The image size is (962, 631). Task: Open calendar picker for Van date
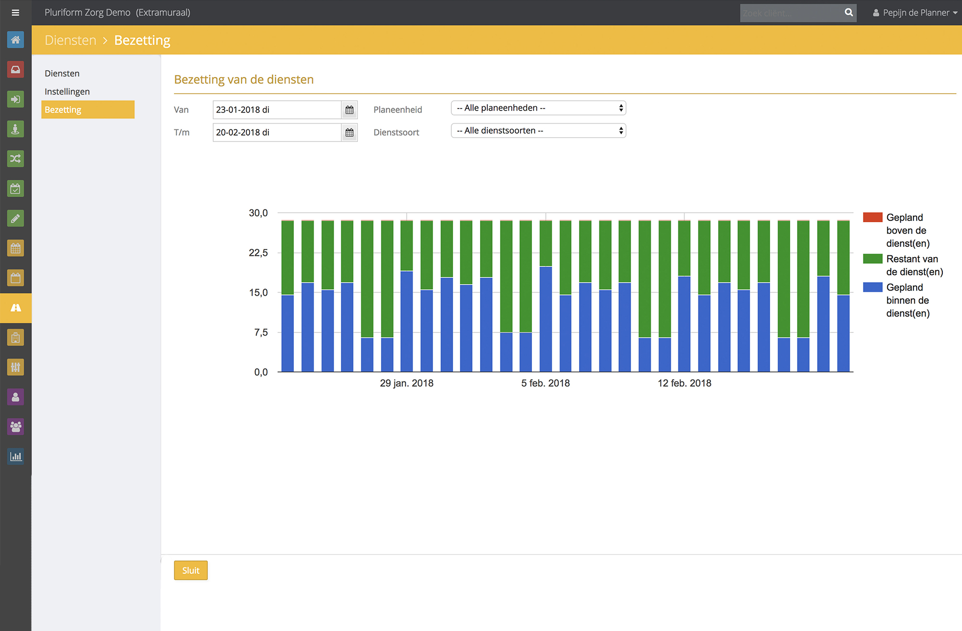[x=350, y=110]
